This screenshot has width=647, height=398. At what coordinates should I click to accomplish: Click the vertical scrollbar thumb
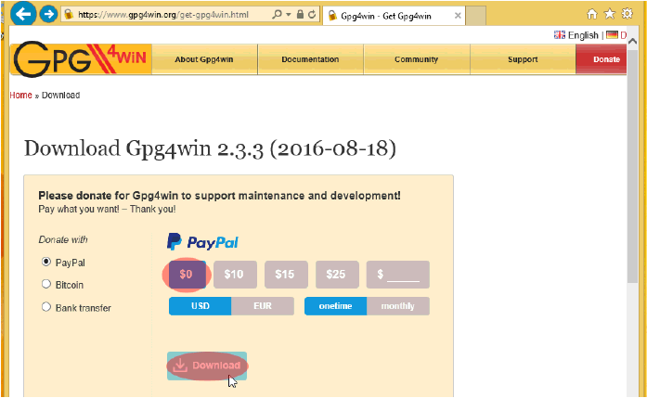coord(632,165)
